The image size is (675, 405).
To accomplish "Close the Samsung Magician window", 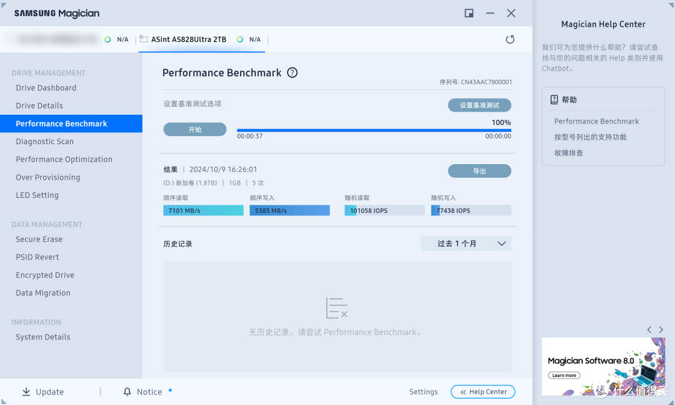I will 511,13.
